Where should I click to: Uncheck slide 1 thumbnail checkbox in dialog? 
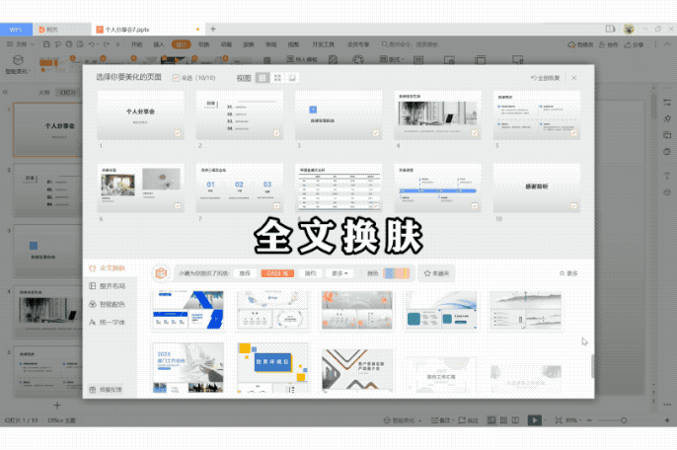coord(178,133)
